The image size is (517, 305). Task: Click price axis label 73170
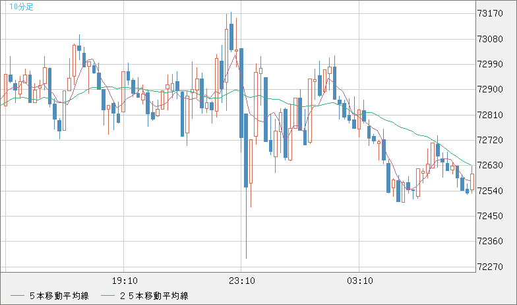click(491, 13)
